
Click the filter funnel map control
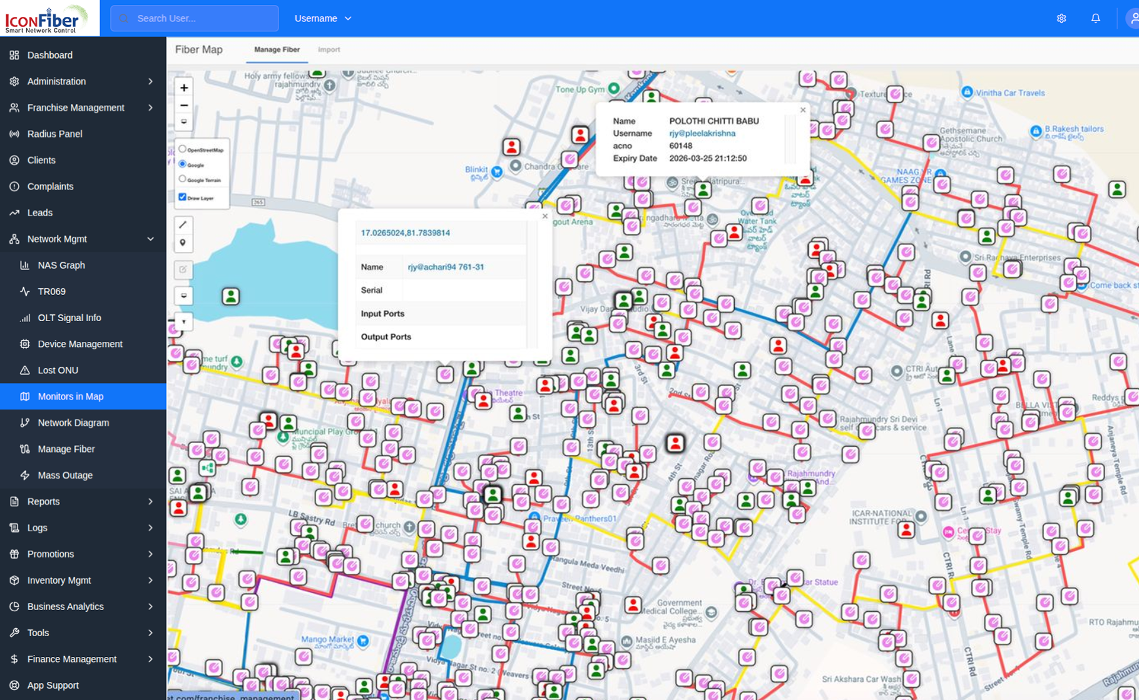[x=183, y=322]
